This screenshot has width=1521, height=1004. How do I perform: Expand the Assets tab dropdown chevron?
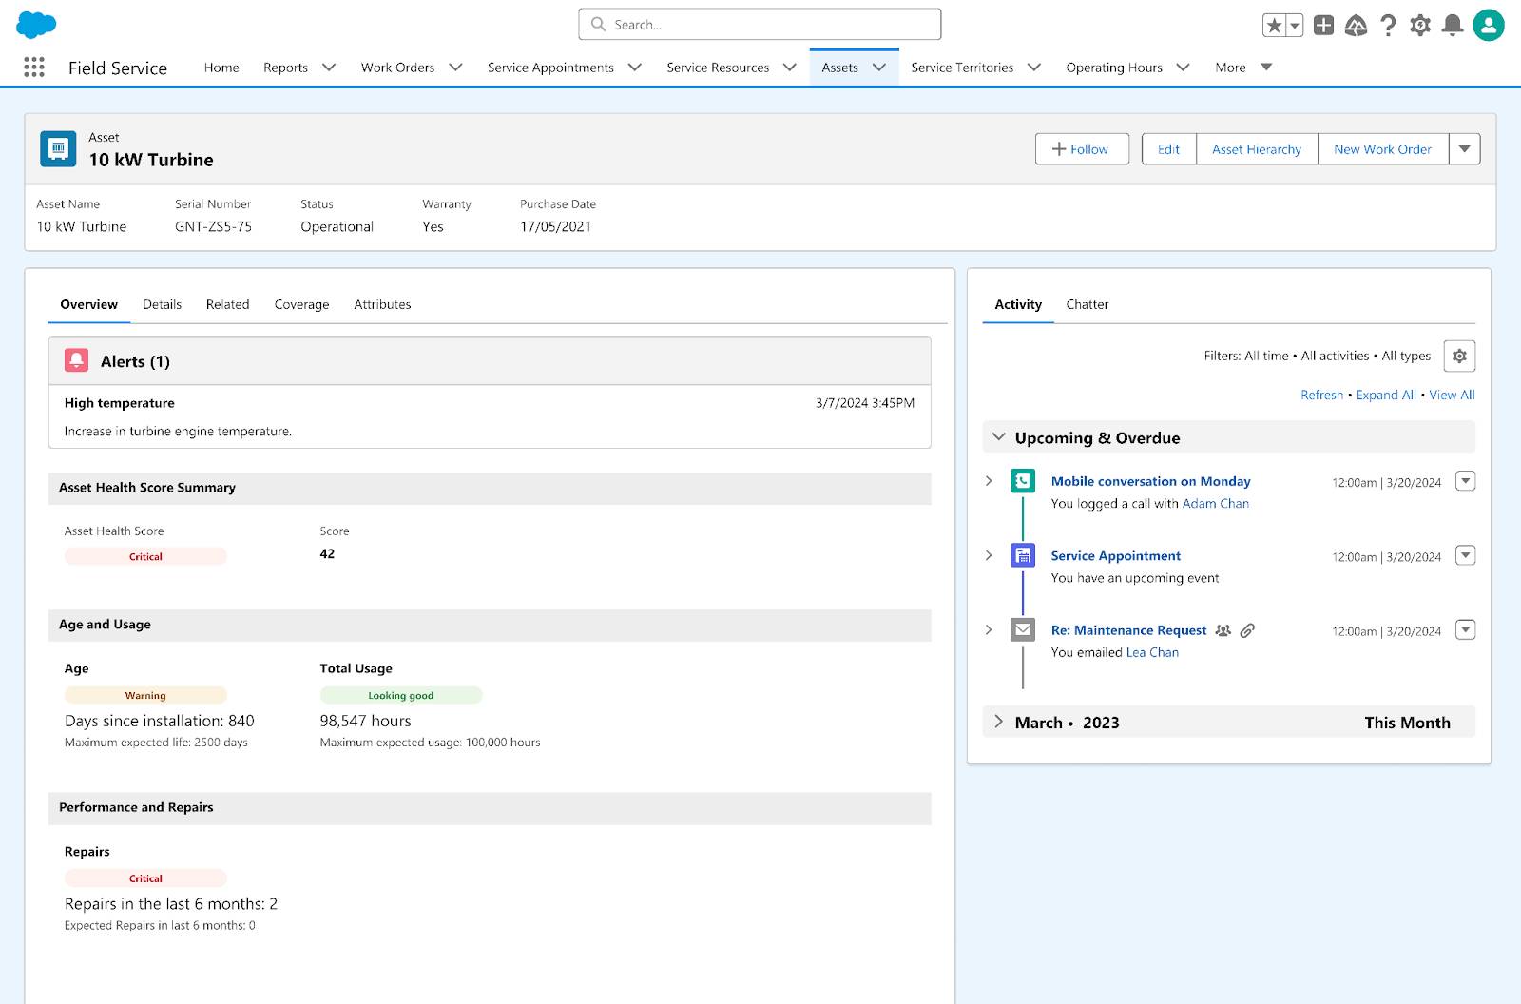pyautogui.click(x=879, y=68)
